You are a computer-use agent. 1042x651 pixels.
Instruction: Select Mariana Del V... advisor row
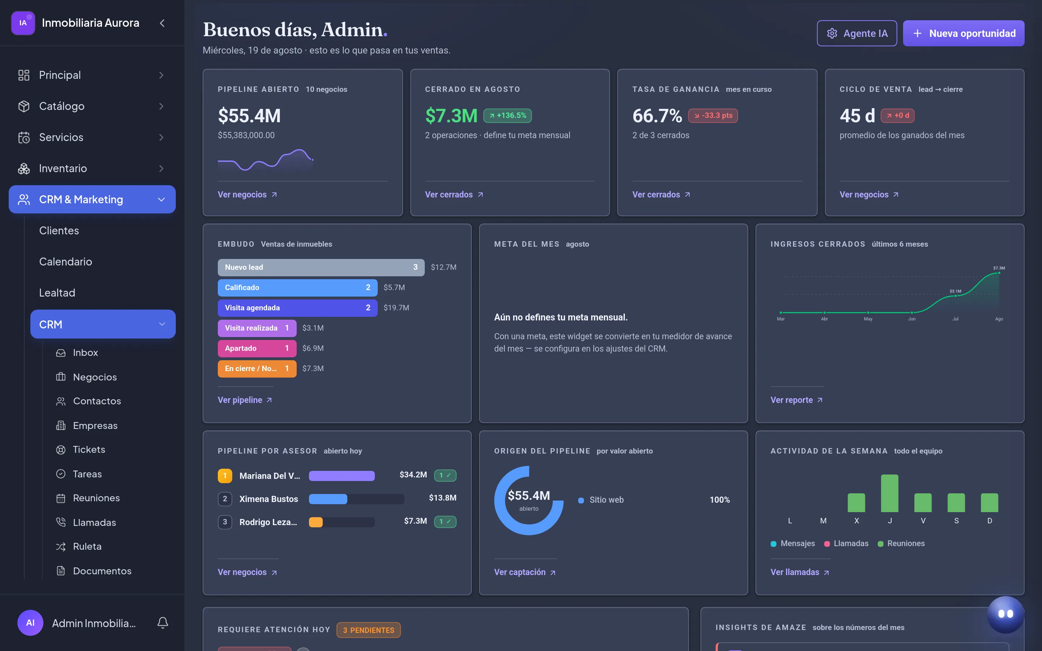337,476
